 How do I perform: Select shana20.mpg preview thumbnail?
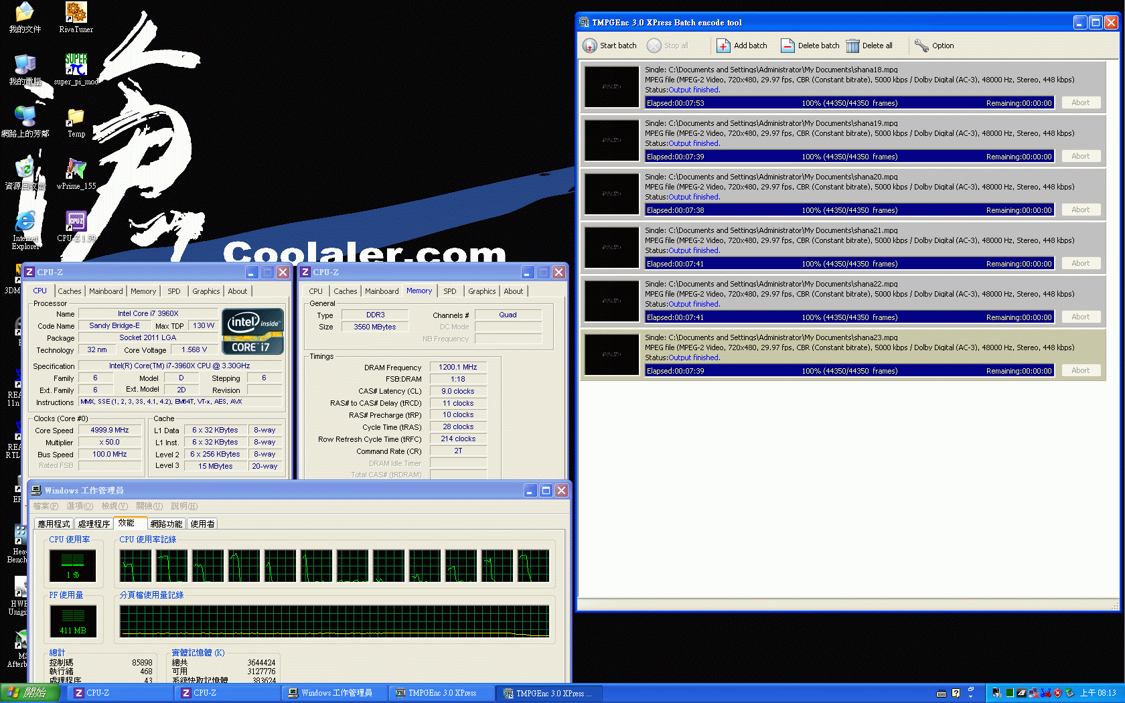coord(612,193)
